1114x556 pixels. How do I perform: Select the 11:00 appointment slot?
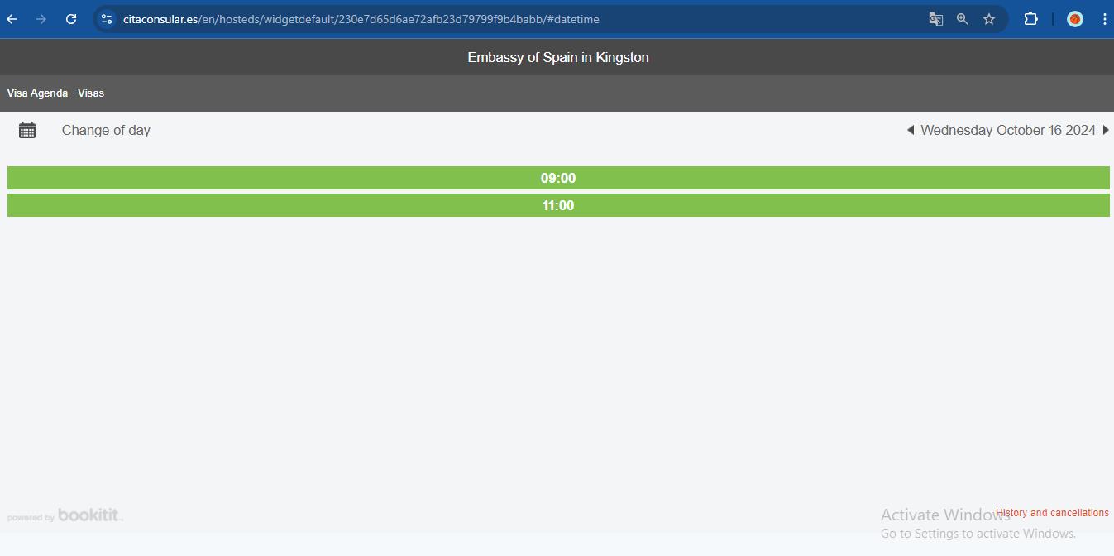pyautogui.click(x=558, y=205)
